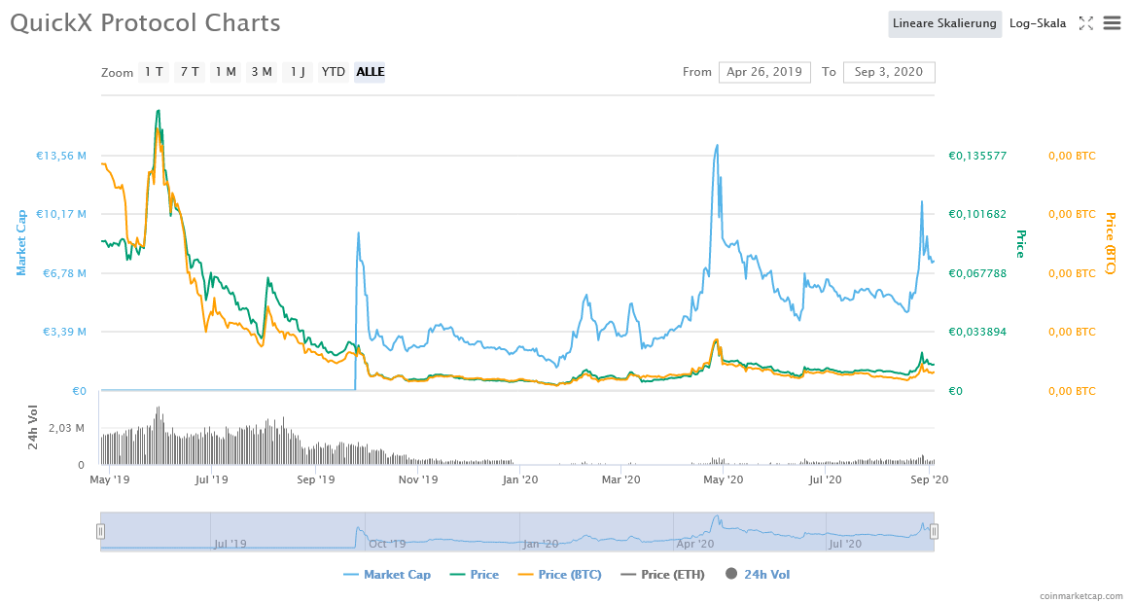The width and height of the screenshot is (1133, 603).
Task: Toggle 24h Vol series in legend
Action: click(758, 574)
